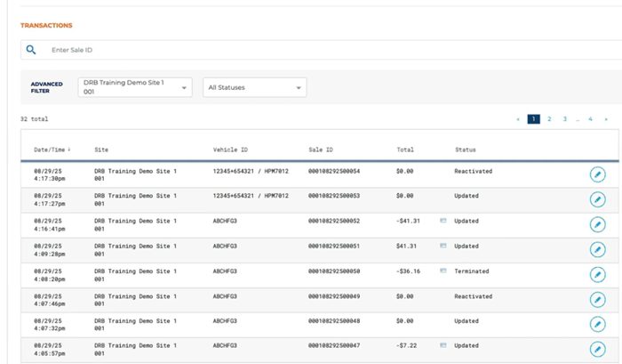This screenshot has height=364, width=622.
Task: Edit transaction with Sale ID ending 00047
Action: click(597, 349)
